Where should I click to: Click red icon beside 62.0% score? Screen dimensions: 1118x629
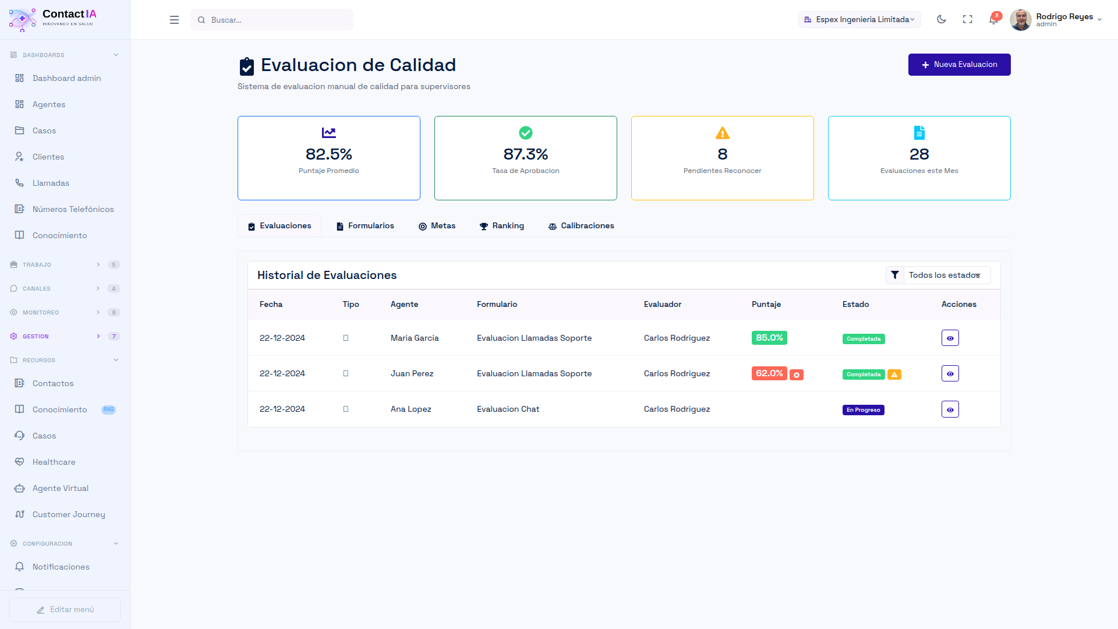point(797,375)
